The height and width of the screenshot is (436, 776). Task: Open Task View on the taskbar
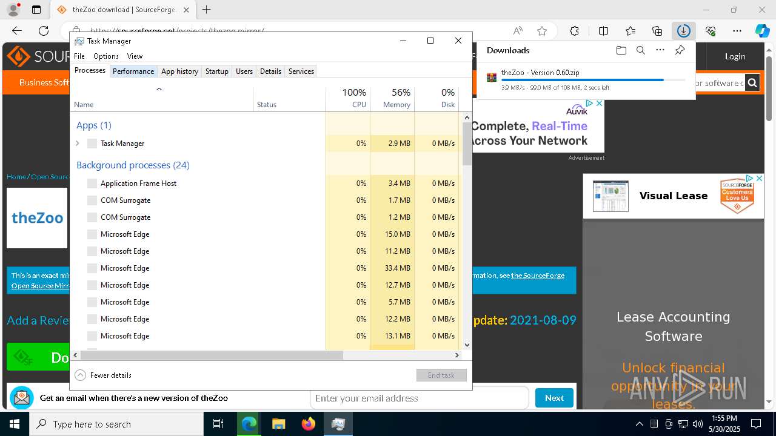click(x=218, y=424)
